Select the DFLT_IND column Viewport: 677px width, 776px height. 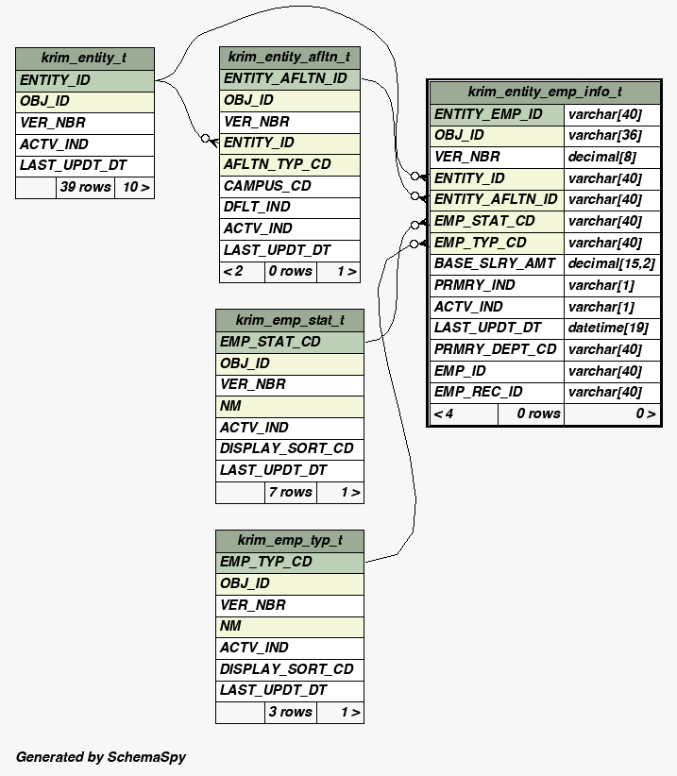290,208
